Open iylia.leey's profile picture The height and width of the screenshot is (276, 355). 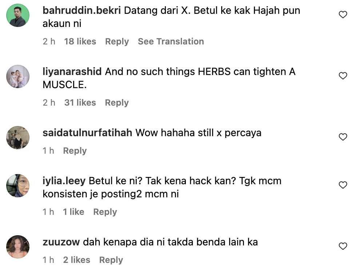coord(18,186)
